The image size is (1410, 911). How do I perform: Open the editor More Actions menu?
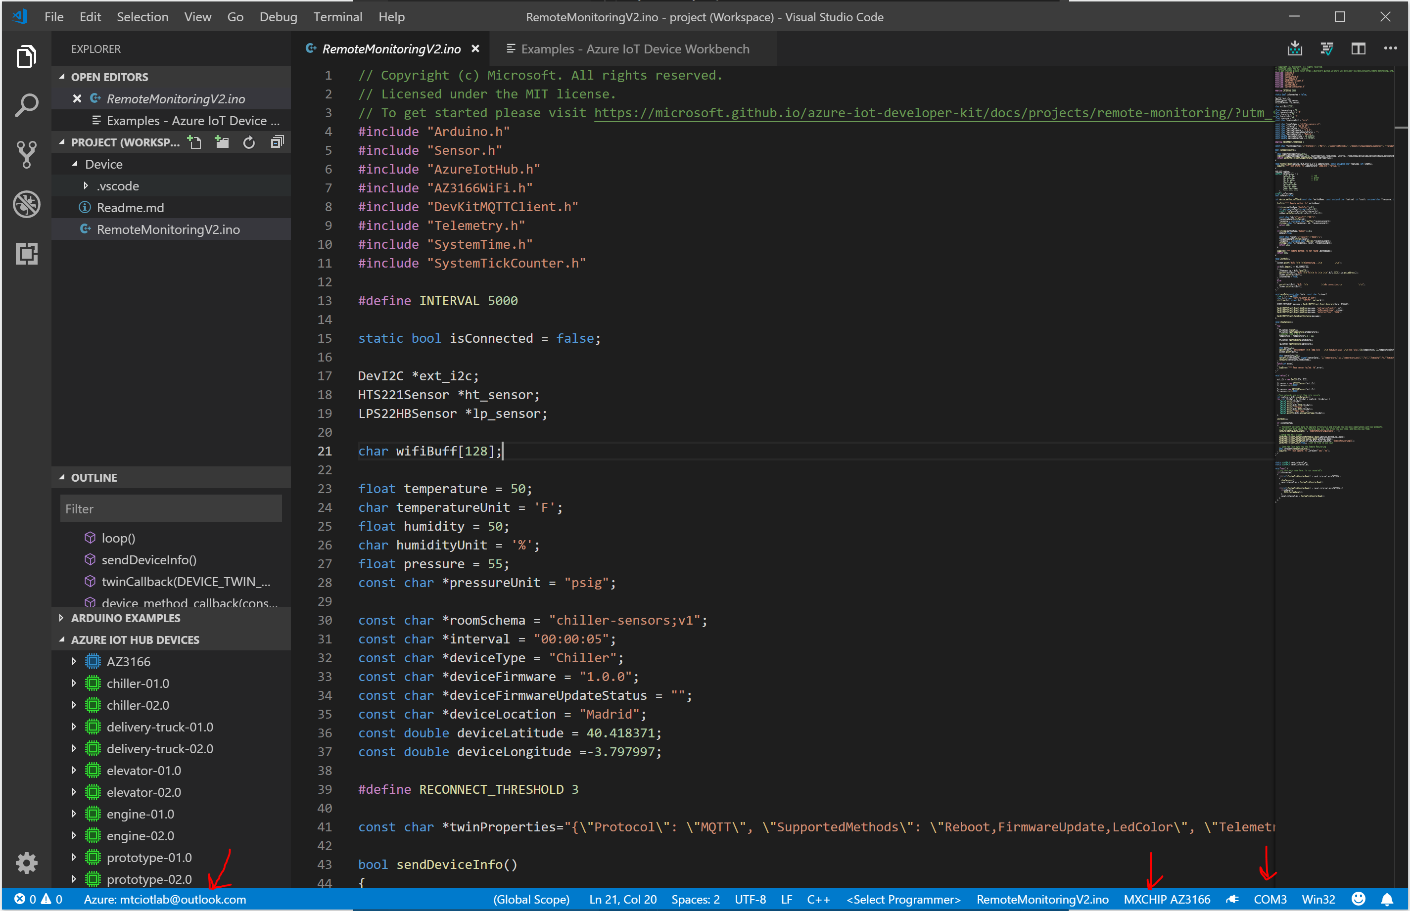point(1391,48)
